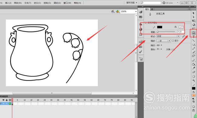Open the Align panel icon in dock

[141, 24]
